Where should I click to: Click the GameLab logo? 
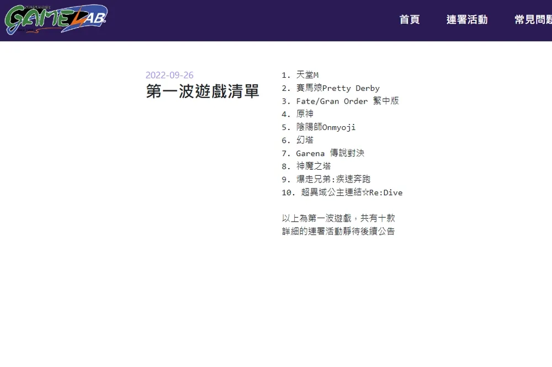pos(56,19)
